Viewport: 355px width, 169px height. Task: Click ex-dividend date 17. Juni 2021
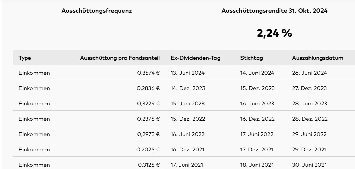point(187,165)
